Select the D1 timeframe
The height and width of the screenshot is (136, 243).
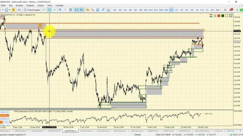(x=207, y=10)
